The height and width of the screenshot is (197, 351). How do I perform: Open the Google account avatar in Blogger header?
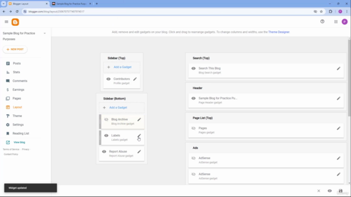[x=344, y=22]
